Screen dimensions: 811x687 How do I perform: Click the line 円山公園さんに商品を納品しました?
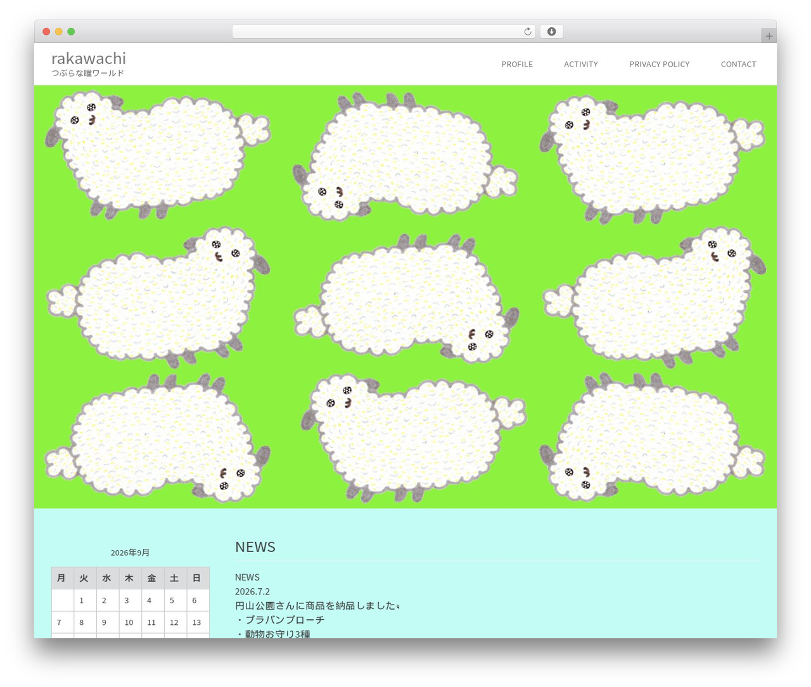pyautogui.click(x=316, y=606)
